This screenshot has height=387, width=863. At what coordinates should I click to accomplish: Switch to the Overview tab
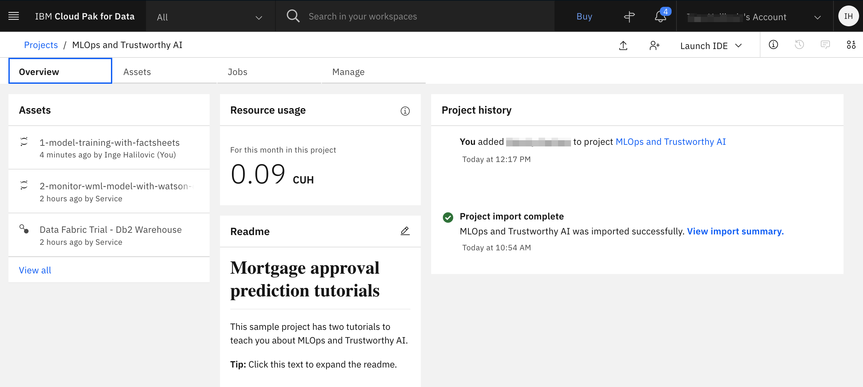tap(60, 71)
